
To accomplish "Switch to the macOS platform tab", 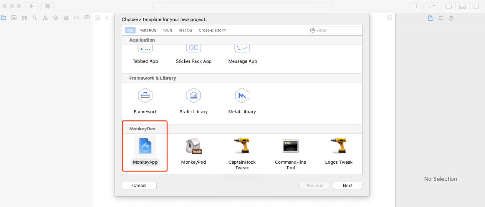I will (186, 30).
